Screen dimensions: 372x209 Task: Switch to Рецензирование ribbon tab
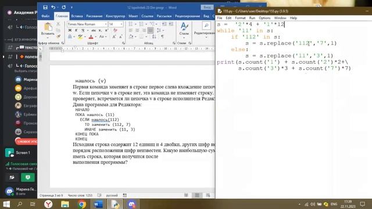coord(187,16)
